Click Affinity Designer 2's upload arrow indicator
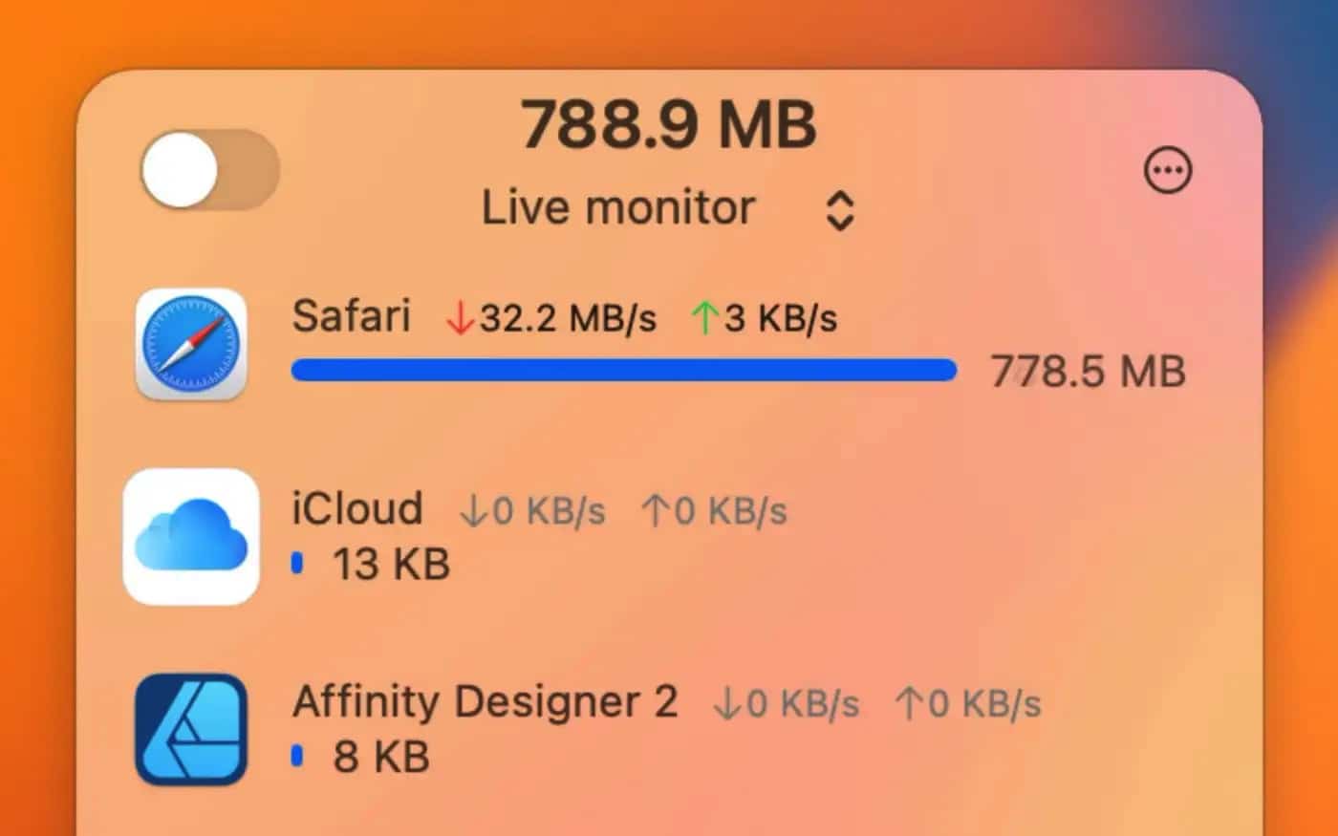The image size is (1338, 836). tap(909, 704)
